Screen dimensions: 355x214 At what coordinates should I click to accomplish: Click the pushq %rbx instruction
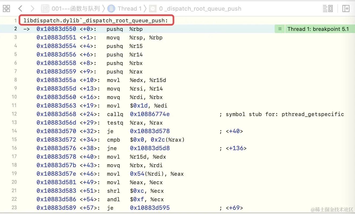point(125,63)
